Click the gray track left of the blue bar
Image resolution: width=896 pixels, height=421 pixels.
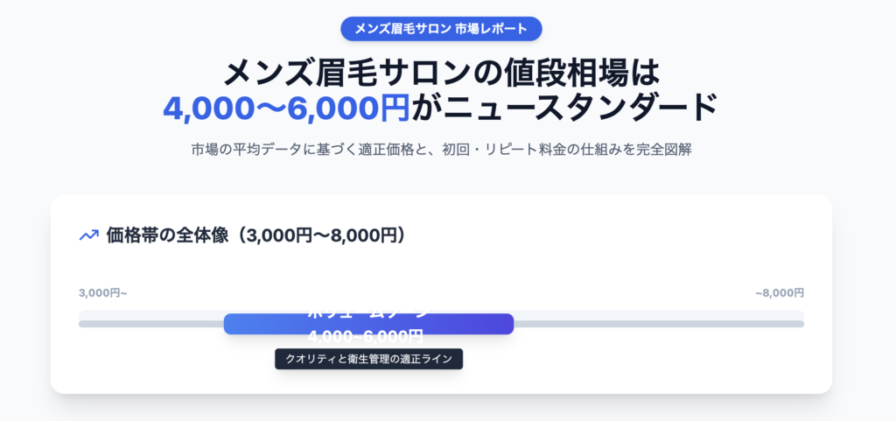(150, 324)
